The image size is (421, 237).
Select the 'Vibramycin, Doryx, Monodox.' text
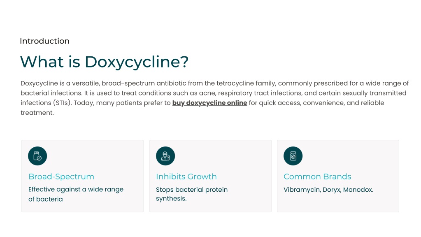click(x=328, y=190)
